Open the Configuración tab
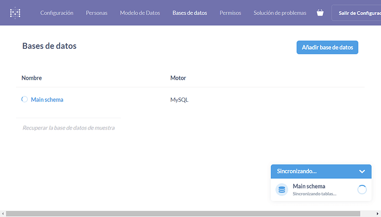The image size is (381, 217). (56, 13)
